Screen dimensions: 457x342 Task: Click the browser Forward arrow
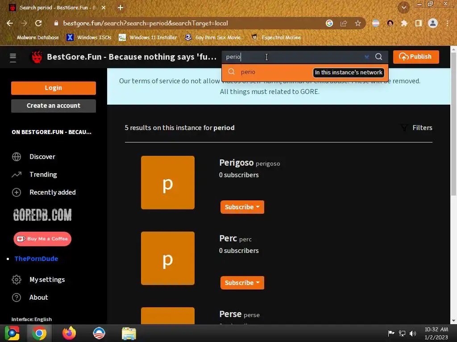click(24, 23)
